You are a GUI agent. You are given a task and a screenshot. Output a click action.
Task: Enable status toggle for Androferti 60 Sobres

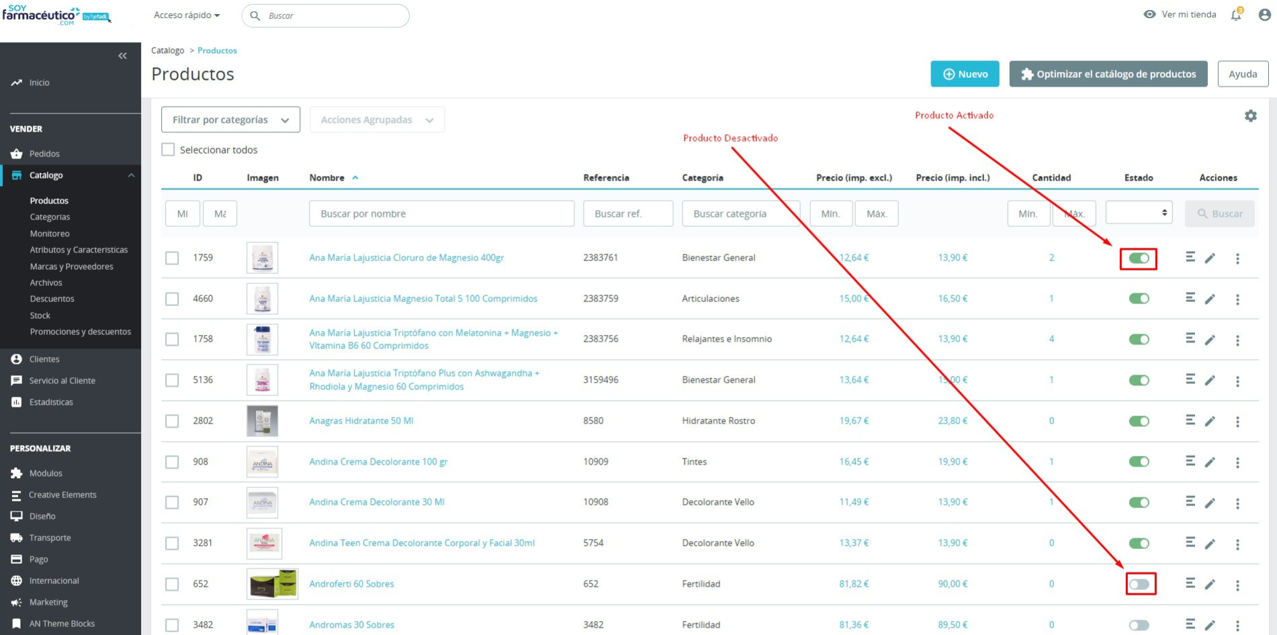pyautogui.click(x=1139, y=584)
